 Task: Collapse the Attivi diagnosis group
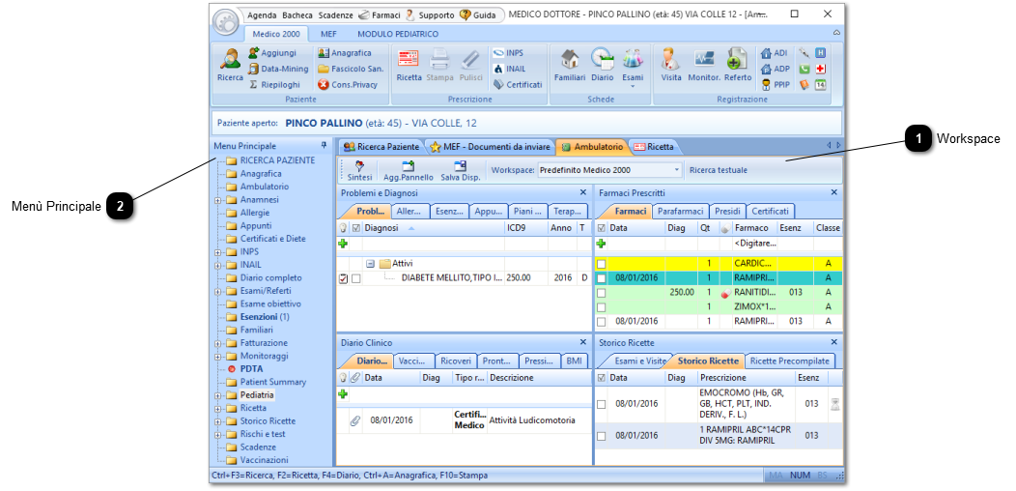(x=370, y=263)
